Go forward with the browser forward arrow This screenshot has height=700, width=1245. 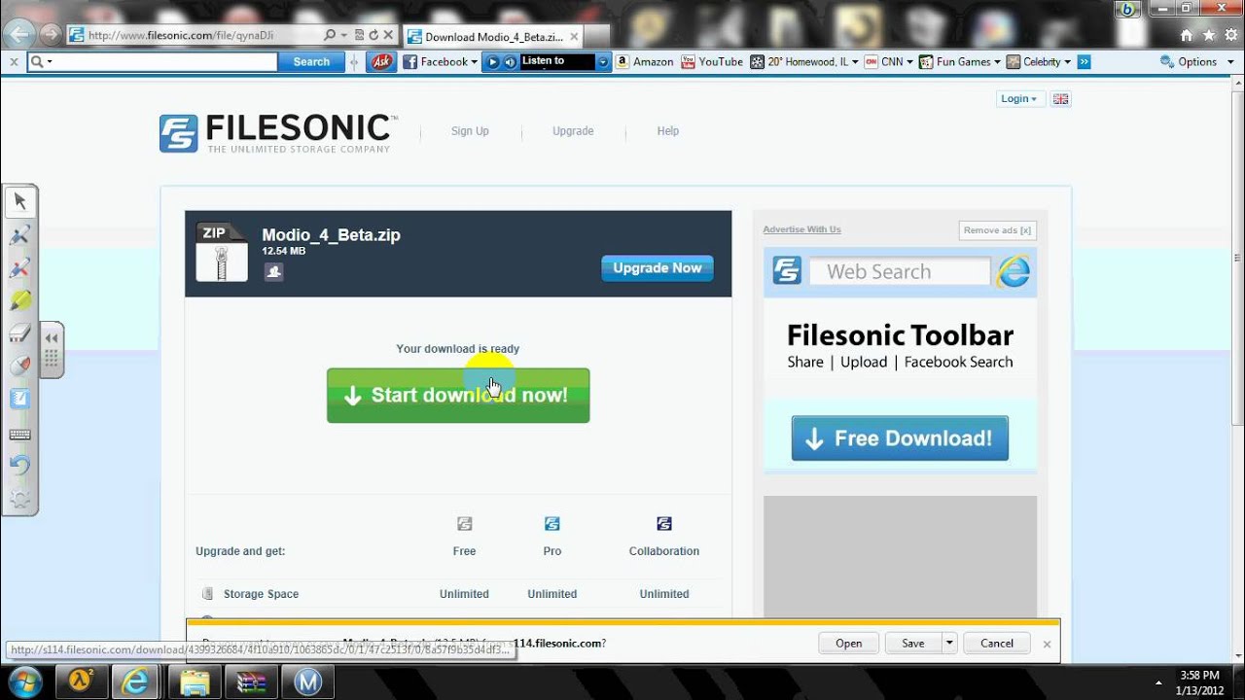pos(51,35)
